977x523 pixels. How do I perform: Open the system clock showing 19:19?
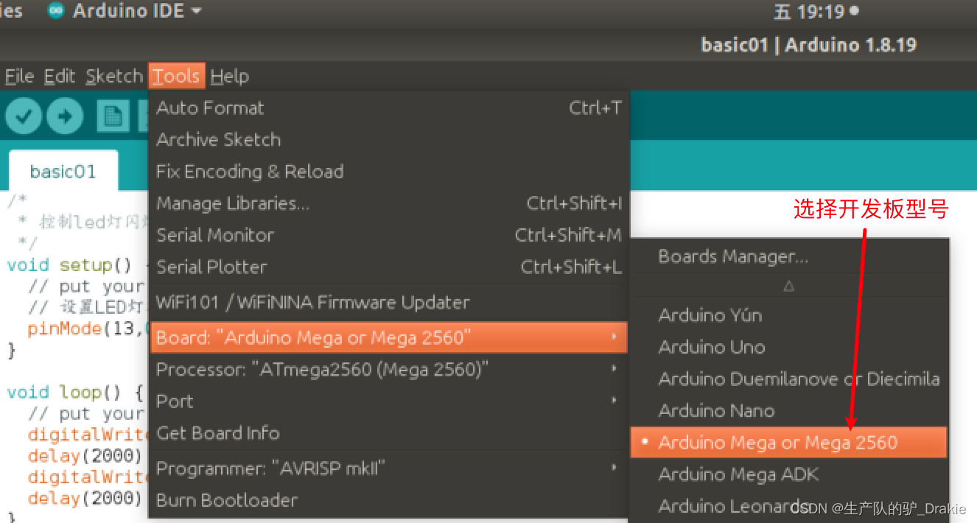click(816, 12)
